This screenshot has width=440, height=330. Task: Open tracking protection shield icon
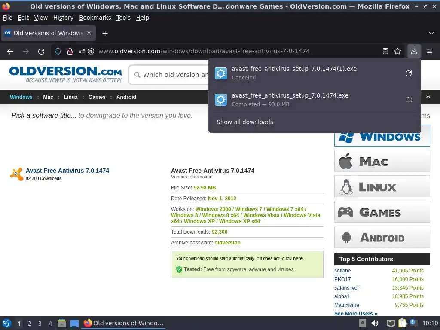(x=58, y=51)
